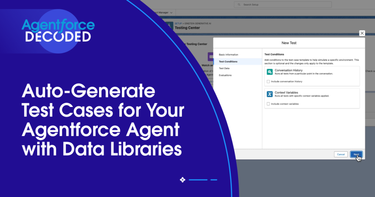Select the Test Conditions step
The height and width of the screenshot is (197, 375).
pos(228,62)
